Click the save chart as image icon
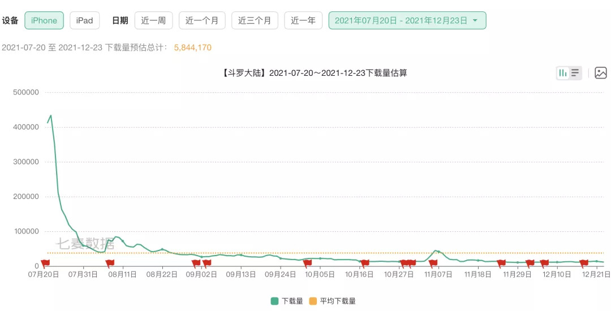 click(600, 73)
